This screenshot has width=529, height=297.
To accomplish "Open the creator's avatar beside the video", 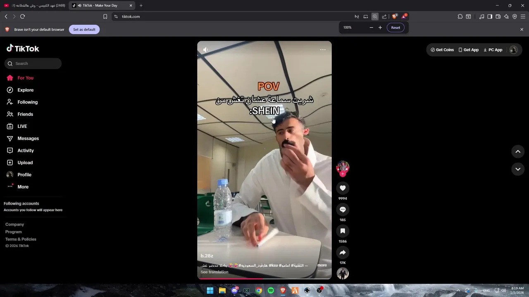I will point(343,167).
